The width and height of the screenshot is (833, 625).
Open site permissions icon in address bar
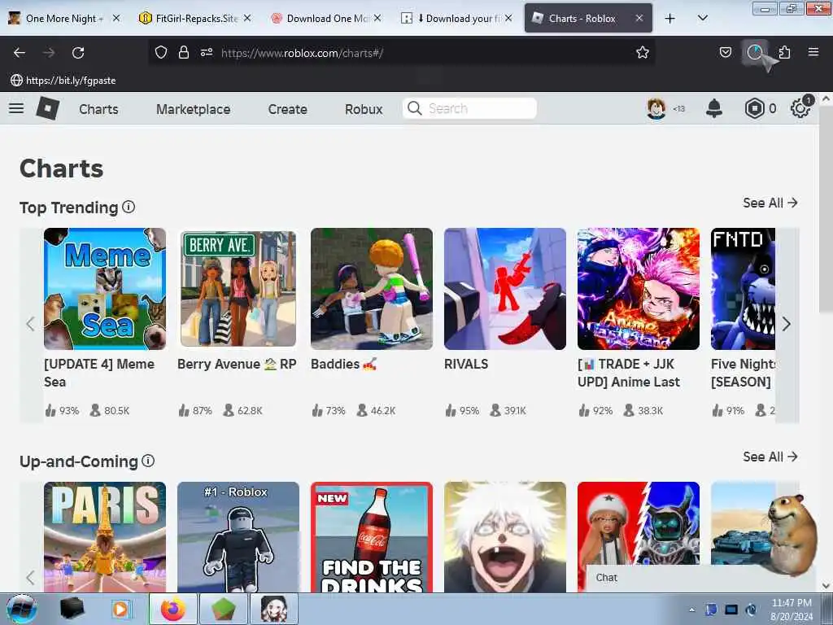pyautogui.click(x=207, y=52)
